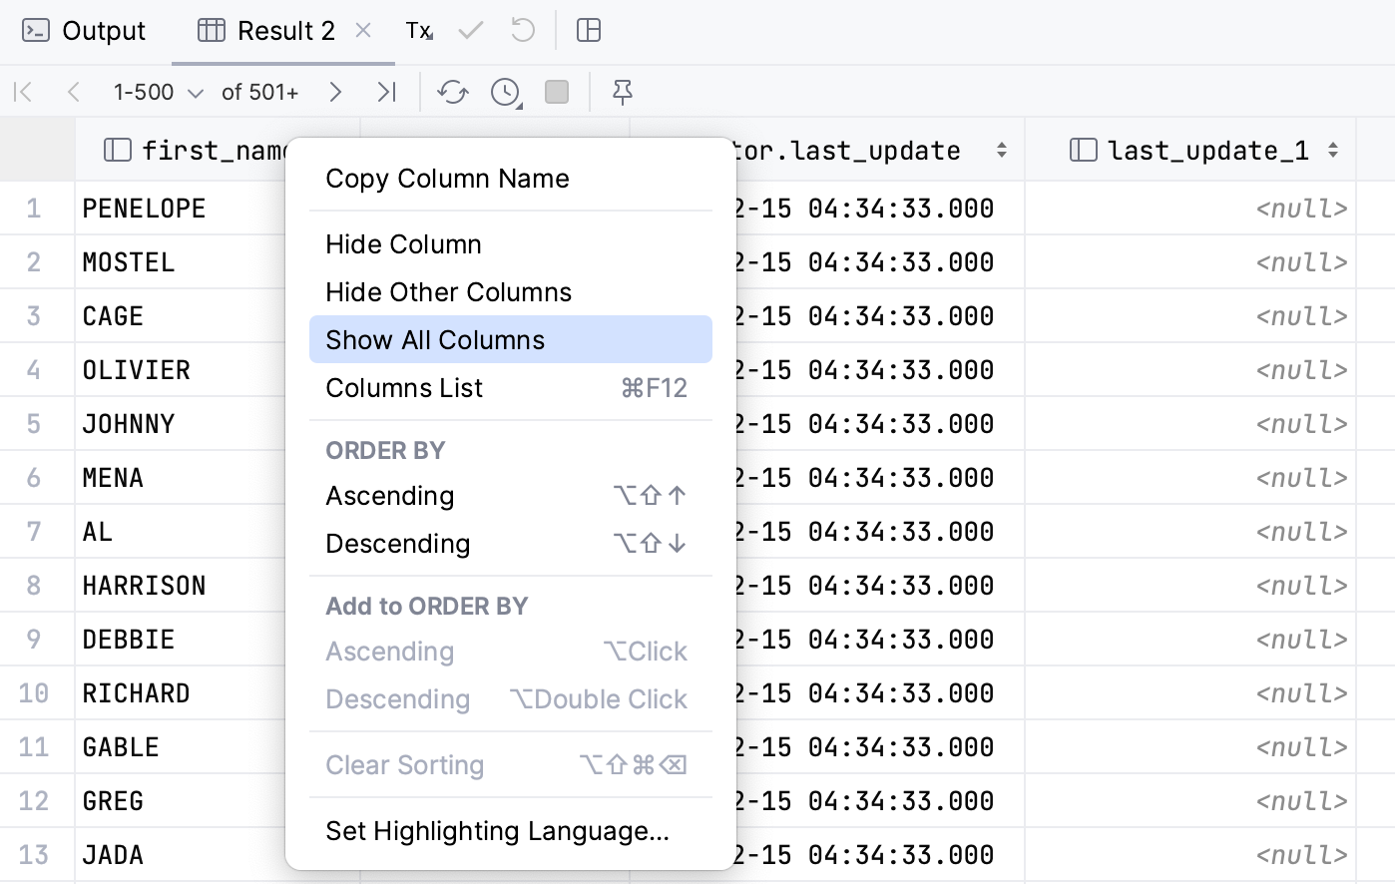Switch to the Output tab
Viewport: 1395px width, 884px height.
tap(85, 31)
